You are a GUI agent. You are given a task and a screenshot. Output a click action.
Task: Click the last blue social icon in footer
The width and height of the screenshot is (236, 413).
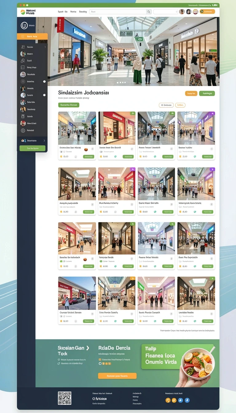point(187,400)
